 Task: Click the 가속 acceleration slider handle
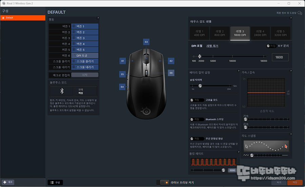tap(245, 119)
